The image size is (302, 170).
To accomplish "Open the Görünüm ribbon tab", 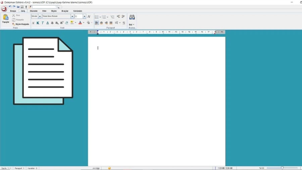I will click(78, 11).
